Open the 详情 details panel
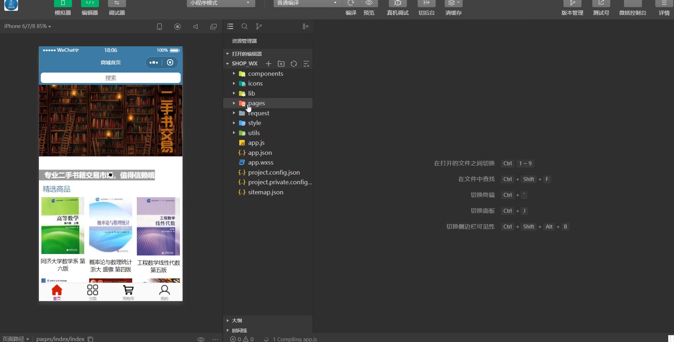Viewport: 674px width, 342px height. 664,4
